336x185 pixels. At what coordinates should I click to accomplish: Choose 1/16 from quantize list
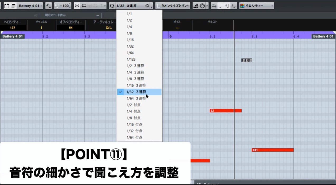click(x=139, y=40)
